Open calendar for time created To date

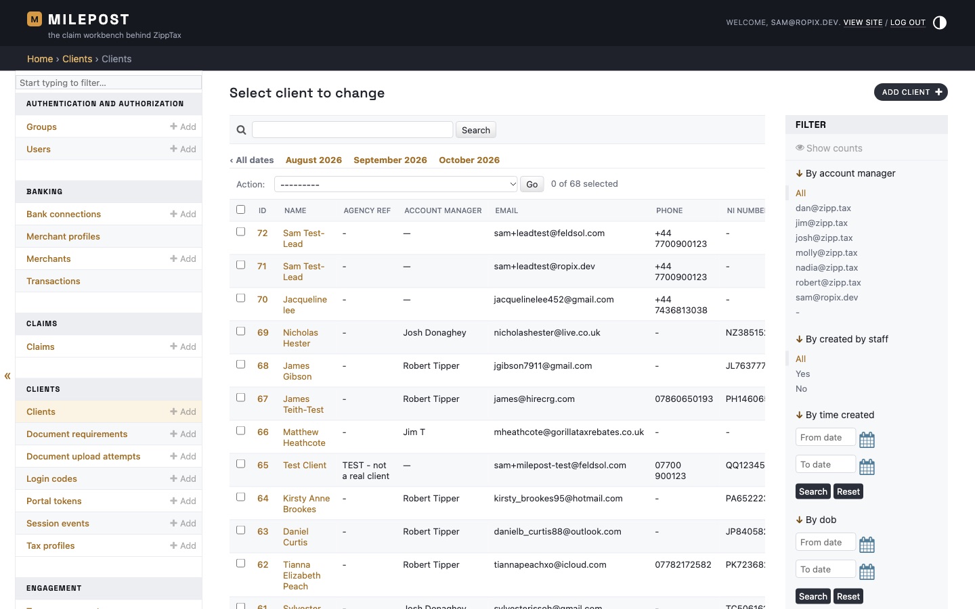[x=867, y=467]
